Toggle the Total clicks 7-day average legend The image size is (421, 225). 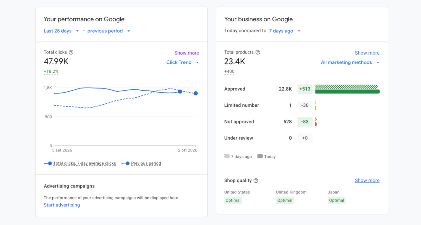pyautogui.click(x=80, y=163)
